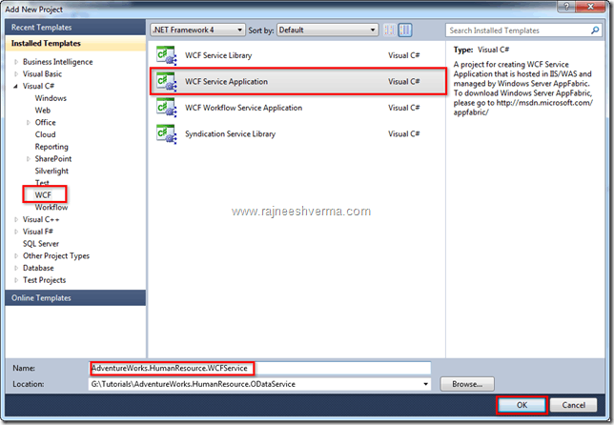
Task: Expand the Other Project Types node
Action: tap(16, 256)
